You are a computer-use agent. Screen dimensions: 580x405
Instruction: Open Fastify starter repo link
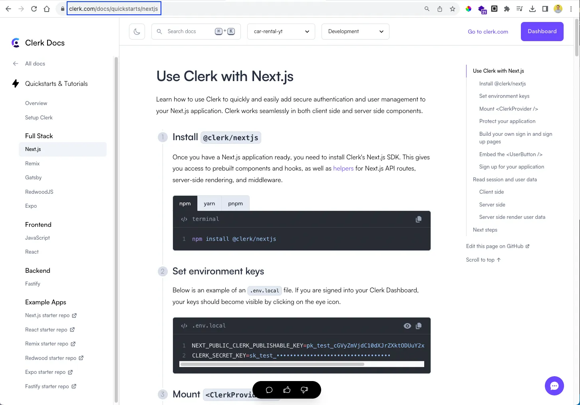[x=51, y=386]
